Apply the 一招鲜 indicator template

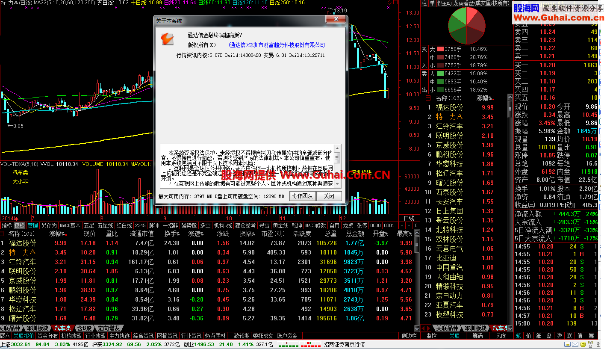tap(171, 225)
